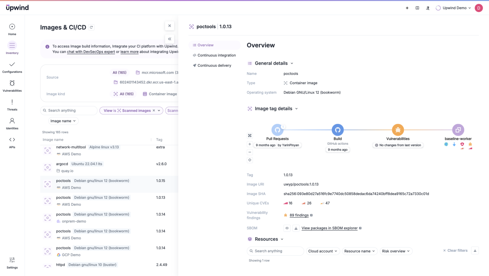Image resolution: width=489 pixels, height=276 pixels.
Task: Open the Vulnerabilities section in the sidebar
Action: [x=12, y=86]
